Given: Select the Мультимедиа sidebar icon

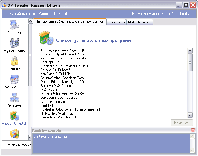Looking at the screenshot, I should (x=14, y=43).
